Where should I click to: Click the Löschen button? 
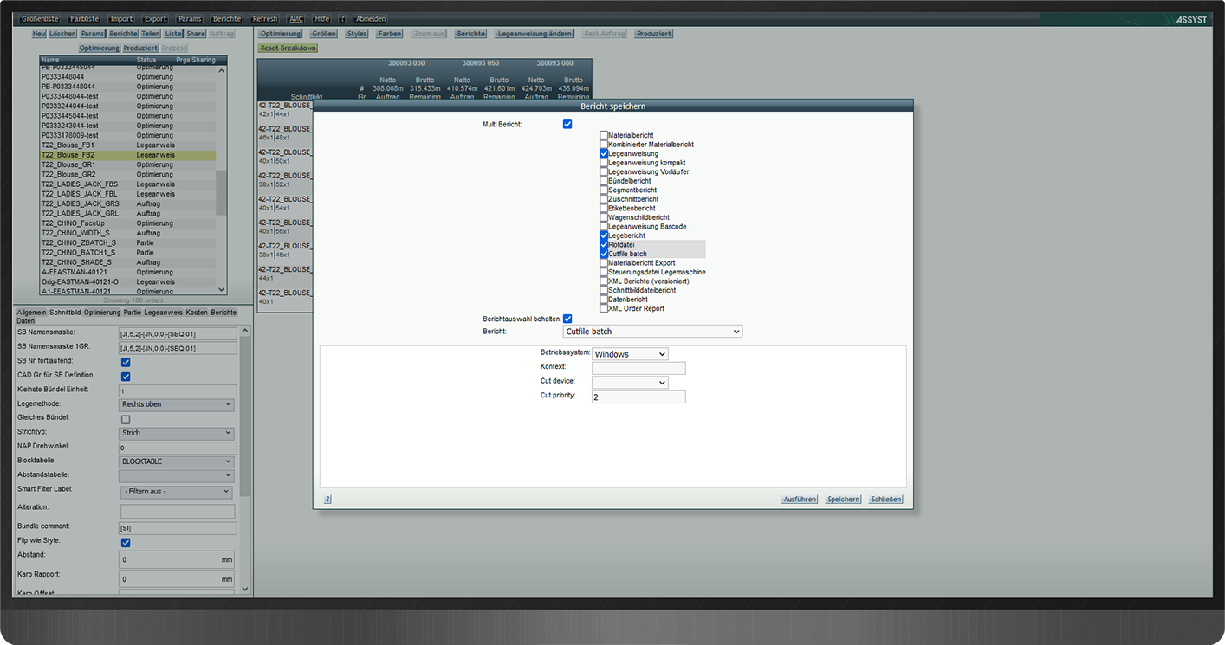62,34
